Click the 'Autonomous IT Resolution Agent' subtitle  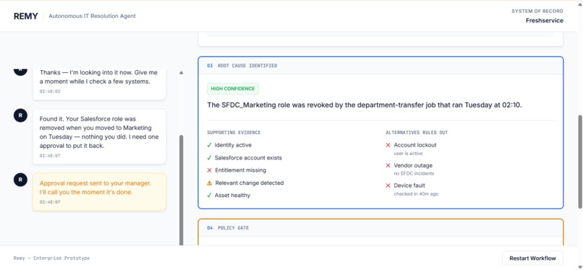[x=92, y=16]
